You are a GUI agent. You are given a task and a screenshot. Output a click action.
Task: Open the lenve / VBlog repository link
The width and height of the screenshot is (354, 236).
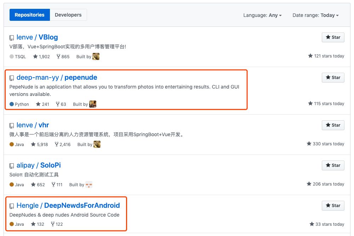(x=37, y=37)
